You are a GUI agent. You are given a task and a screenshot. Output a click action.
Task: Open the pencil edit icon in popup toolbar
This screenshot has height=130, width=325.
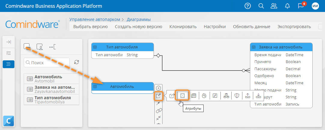215,96
